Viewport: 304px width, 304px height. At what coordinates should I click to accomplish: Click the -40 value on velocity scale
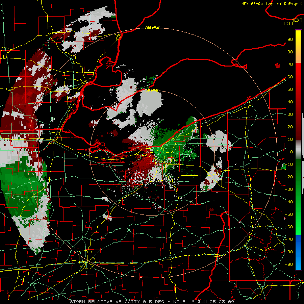point(289,202)
